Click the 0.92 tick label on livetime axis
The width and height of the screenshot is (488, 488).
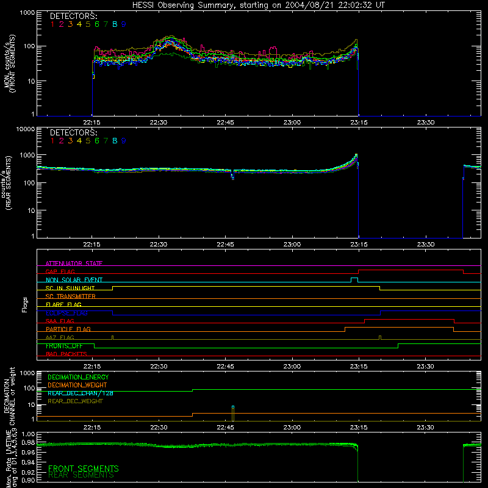pyautogui.click(x=28, y=471)
